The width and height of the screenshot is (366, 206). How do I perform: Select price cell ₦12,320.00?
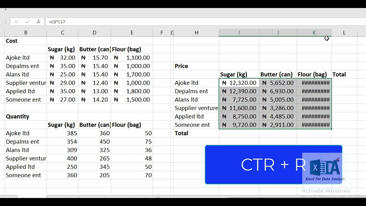point(239,83)
